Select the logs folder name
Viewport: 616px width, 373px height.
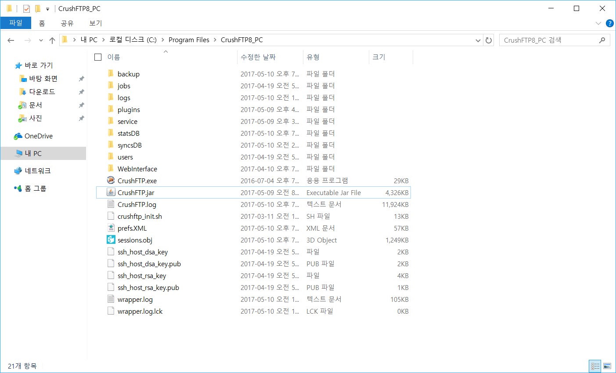pyautogui.click(x=124, y=98)
